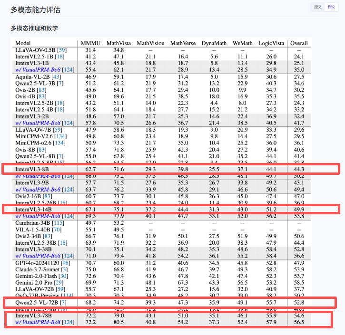Click the Ovis-4B model name
This screenshot has width=345, height=335.
pos(25,96)
